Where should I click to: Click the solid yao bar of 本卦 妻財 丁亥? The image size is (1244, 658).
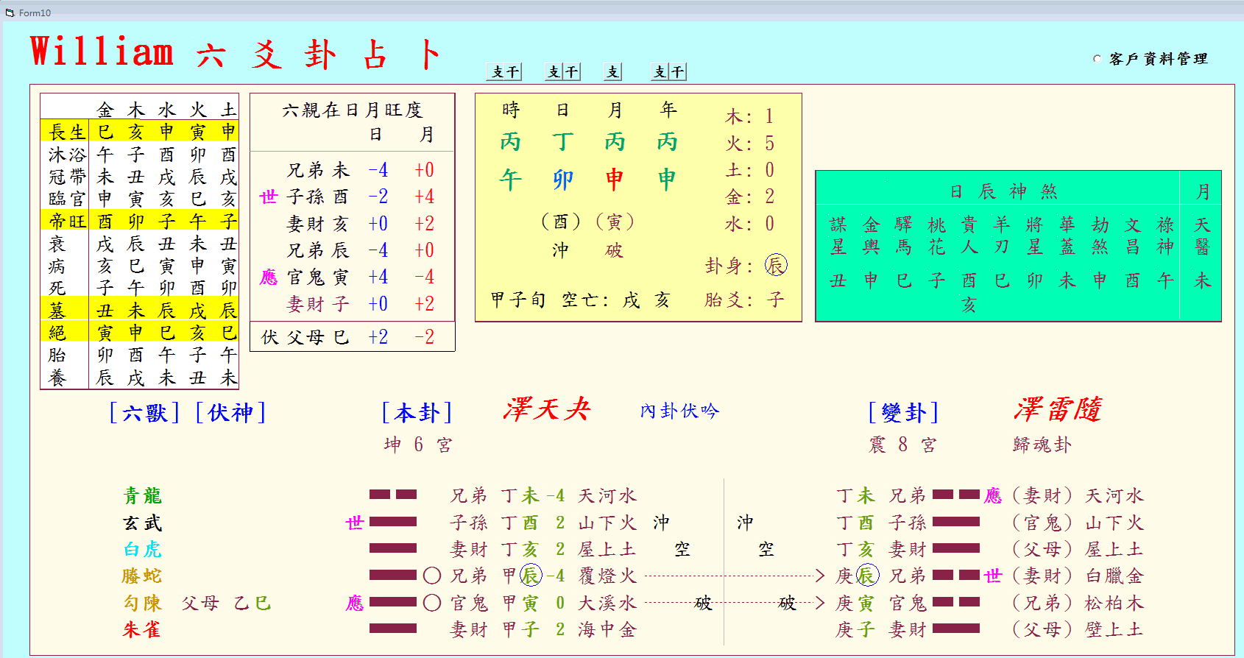[393, 548]
